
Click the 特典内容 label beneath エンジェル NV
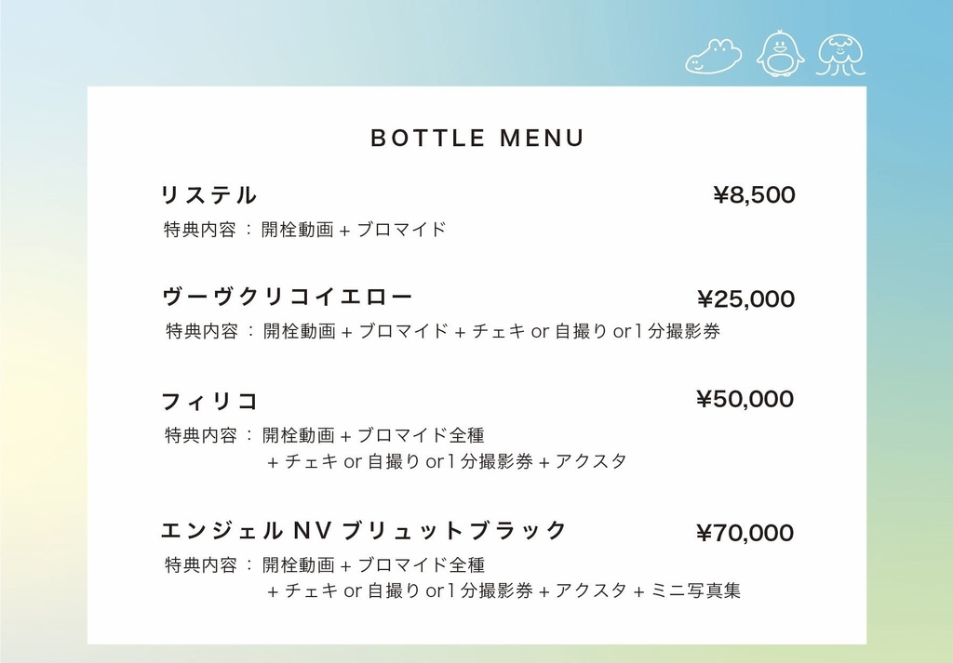click(201, 564)
